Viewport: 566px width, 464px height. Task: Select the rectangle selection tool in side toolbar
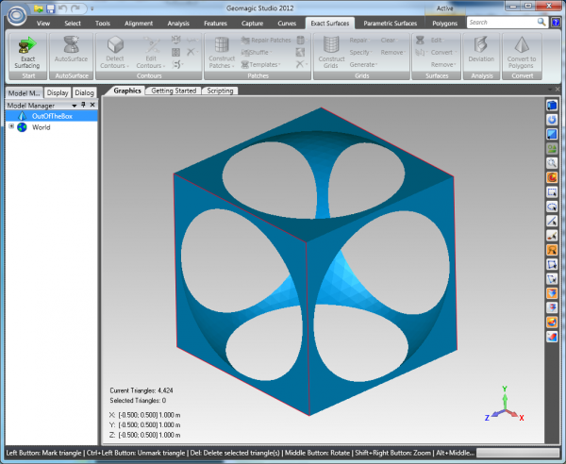click(x=552, y=191)
